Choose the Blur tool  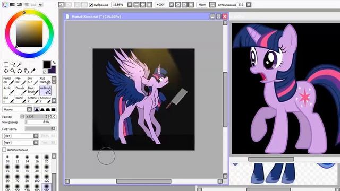point(8,99)
